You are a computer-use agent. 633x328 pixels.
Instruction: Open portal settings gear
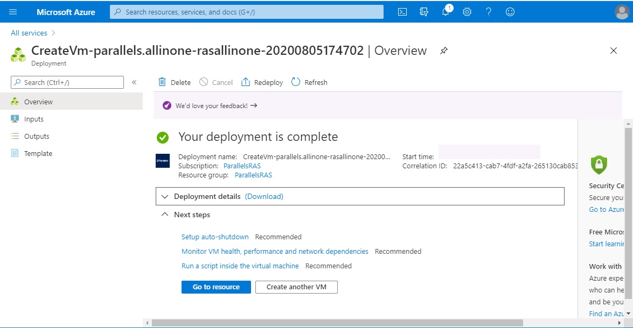(467, 11)
